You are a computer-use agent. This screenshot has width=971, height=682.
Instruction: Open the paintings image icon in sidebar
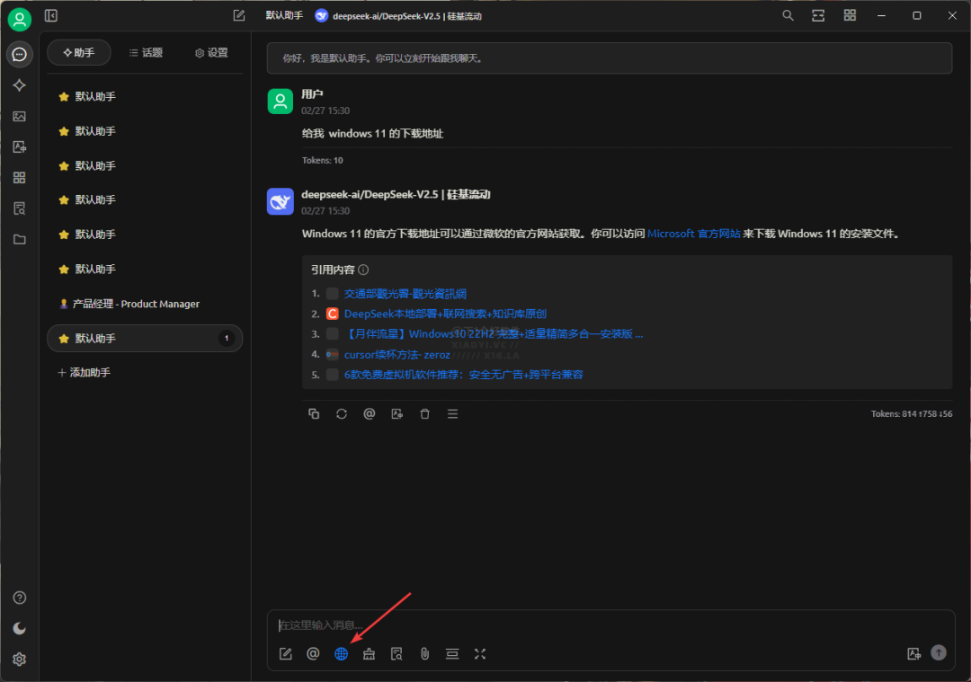coord(19,116)
